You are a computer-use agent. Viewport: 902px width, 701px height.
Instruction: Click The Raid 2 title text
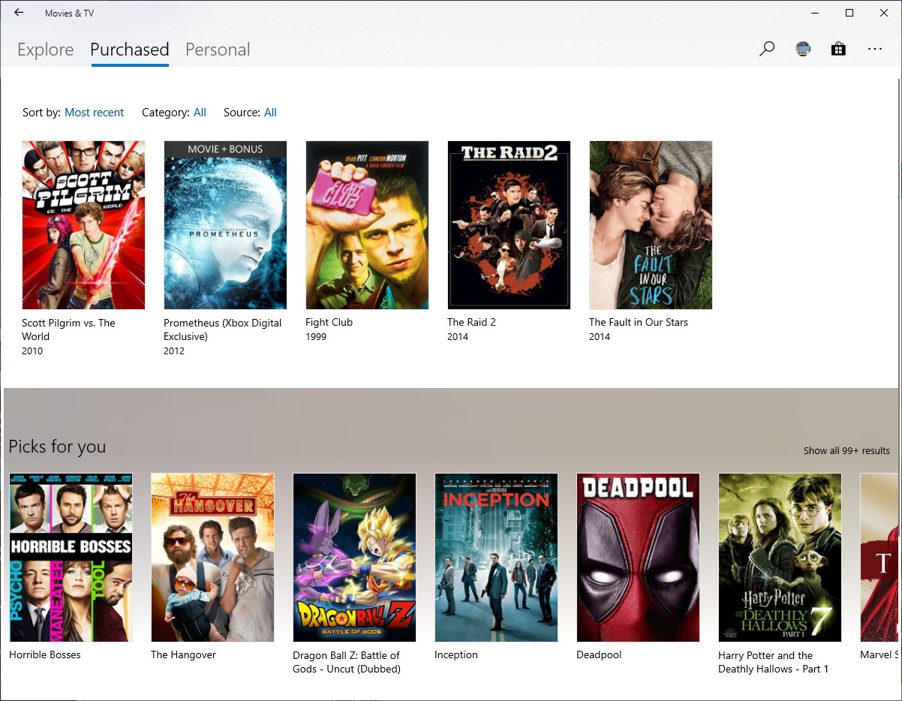click(x=471, y=322)
